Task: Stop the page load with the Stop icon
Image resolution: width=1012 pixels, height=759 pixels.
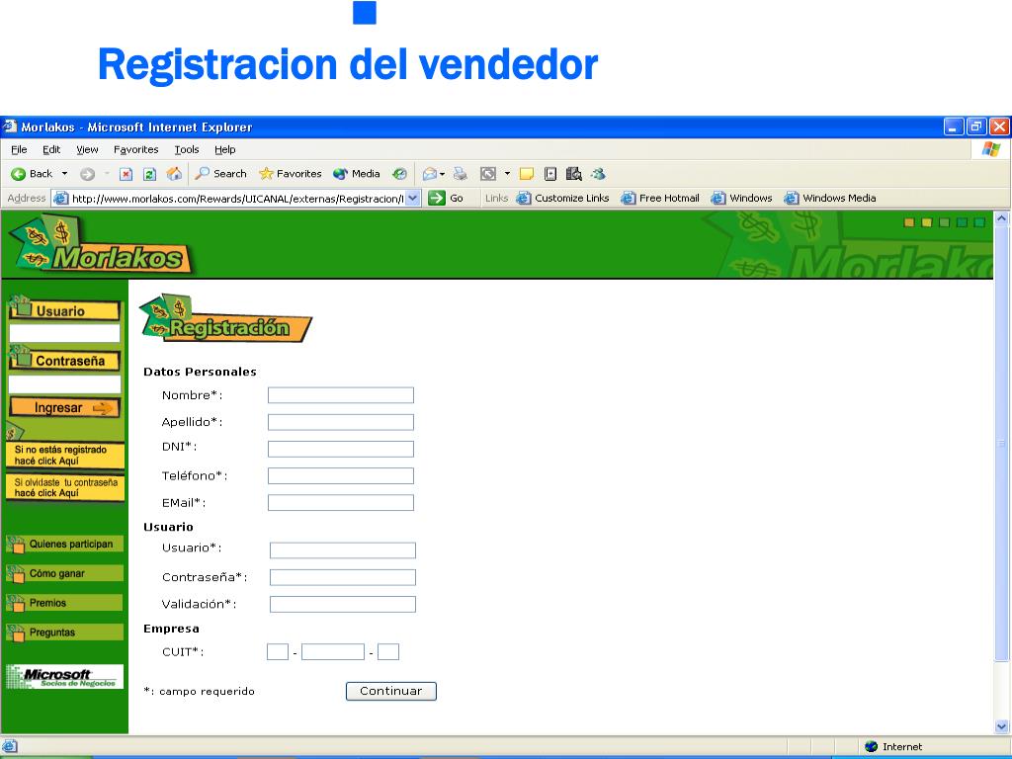Action: coord(126,174)
